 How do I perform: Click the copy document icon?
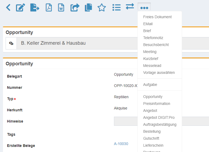(88, 7)
